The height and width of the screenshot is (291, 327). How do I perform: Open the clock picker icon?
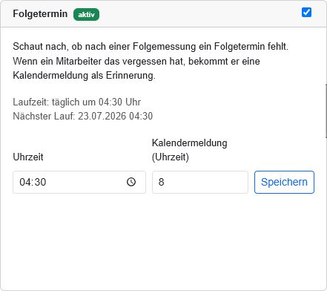(131, 182)
